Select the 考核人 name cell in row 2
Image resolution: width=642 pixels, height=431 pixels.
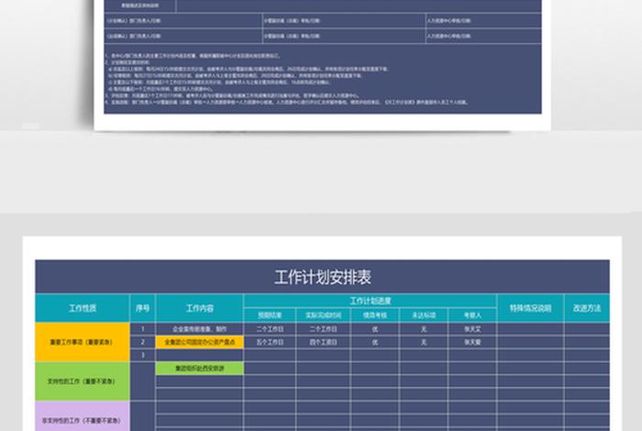(x=472, y=342)
